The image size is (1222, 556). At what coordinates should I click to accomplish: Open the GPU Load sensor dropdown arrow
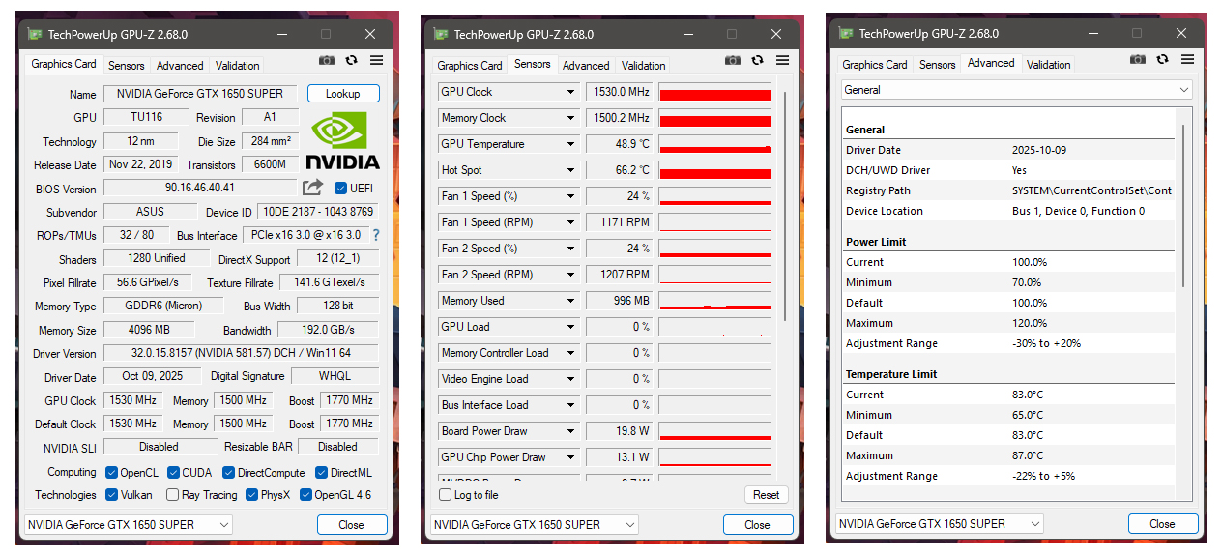click(570, 328)
